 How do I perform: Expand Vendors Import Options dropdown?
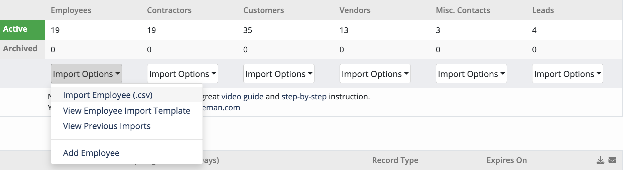pos(375,74)
